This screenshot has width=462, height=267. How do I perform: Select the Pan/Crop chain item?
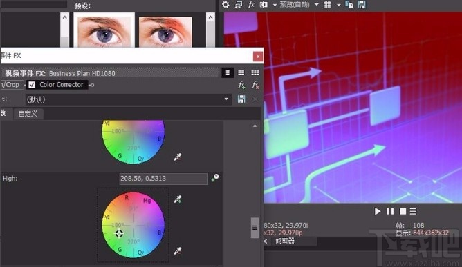(11, 85)
